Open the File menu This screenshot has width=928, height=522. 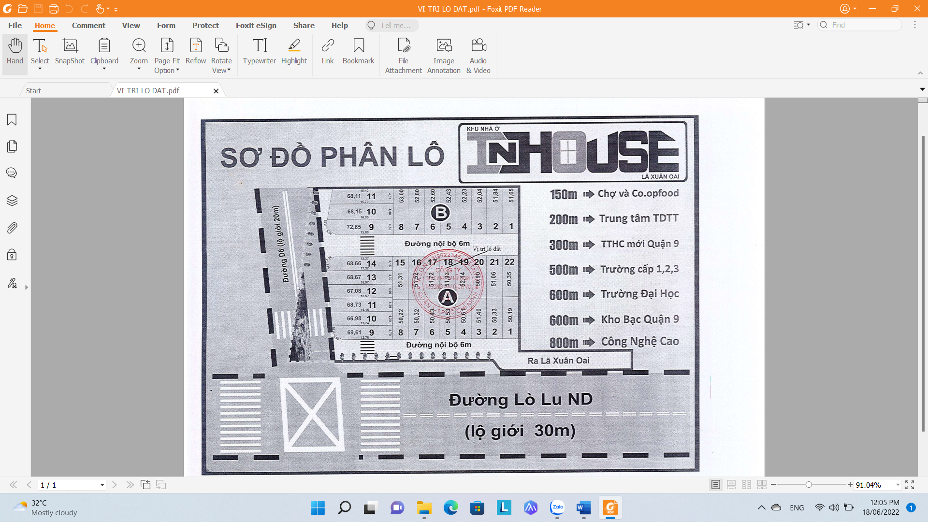pyautogui.click(x=15, y=25)
